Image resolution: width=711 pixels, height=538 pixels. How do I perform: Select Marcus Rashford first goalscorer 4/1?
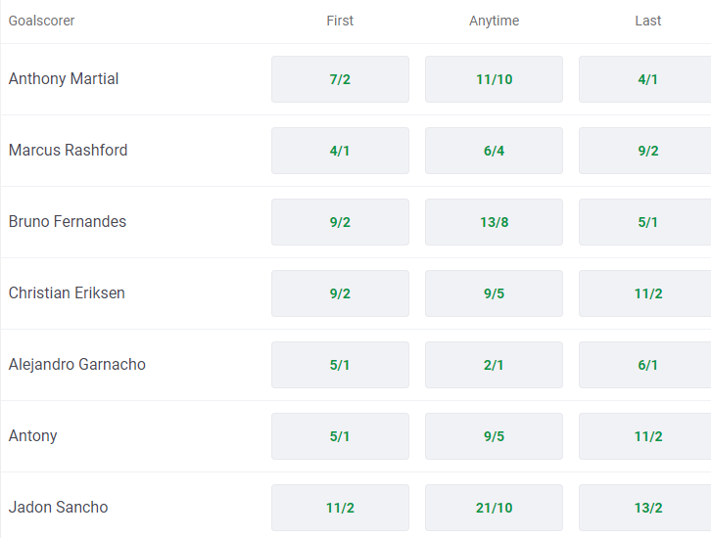tap(340, 151)
